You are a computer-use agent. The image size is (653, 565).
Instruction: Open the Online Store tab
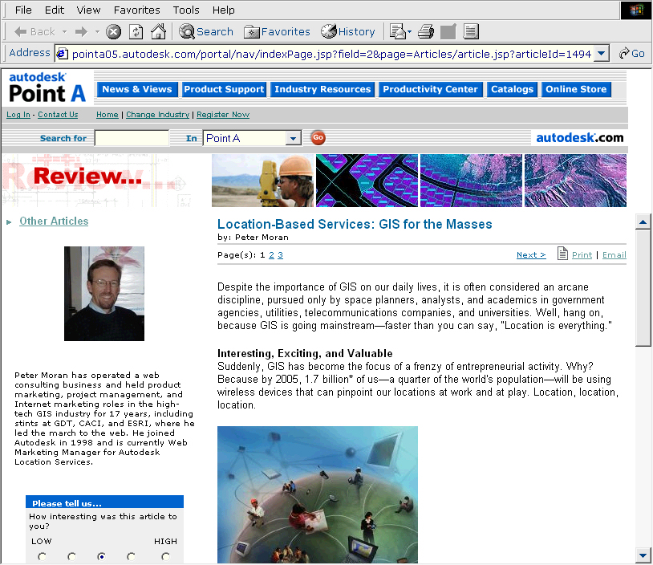point(576,89)
